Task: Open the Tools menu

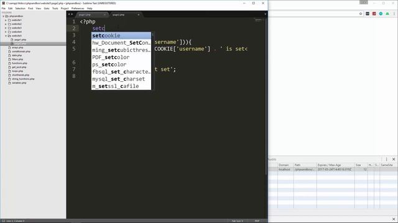Action: point(55,8)
